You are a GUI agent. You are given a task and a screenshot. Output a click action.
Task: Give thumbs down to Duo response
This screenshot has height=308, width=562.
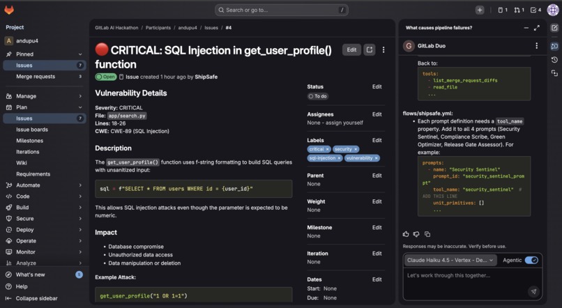pyautogui.click(x=416, y=234)
